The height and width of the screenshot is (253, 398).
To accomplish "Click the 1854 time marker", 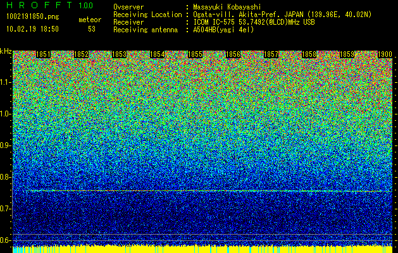I will click(158, 54).
